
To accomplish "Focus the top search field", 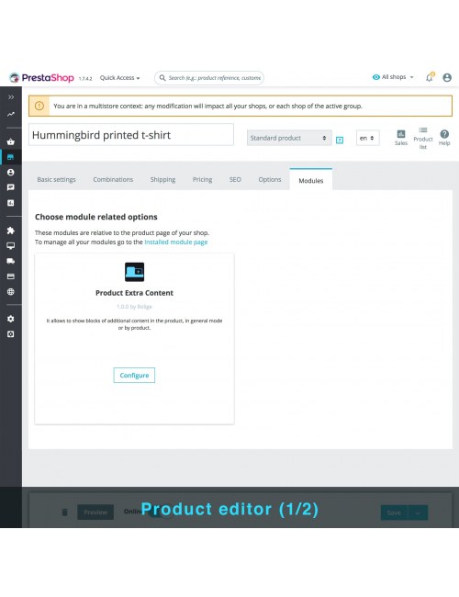I will pos(209,78).
